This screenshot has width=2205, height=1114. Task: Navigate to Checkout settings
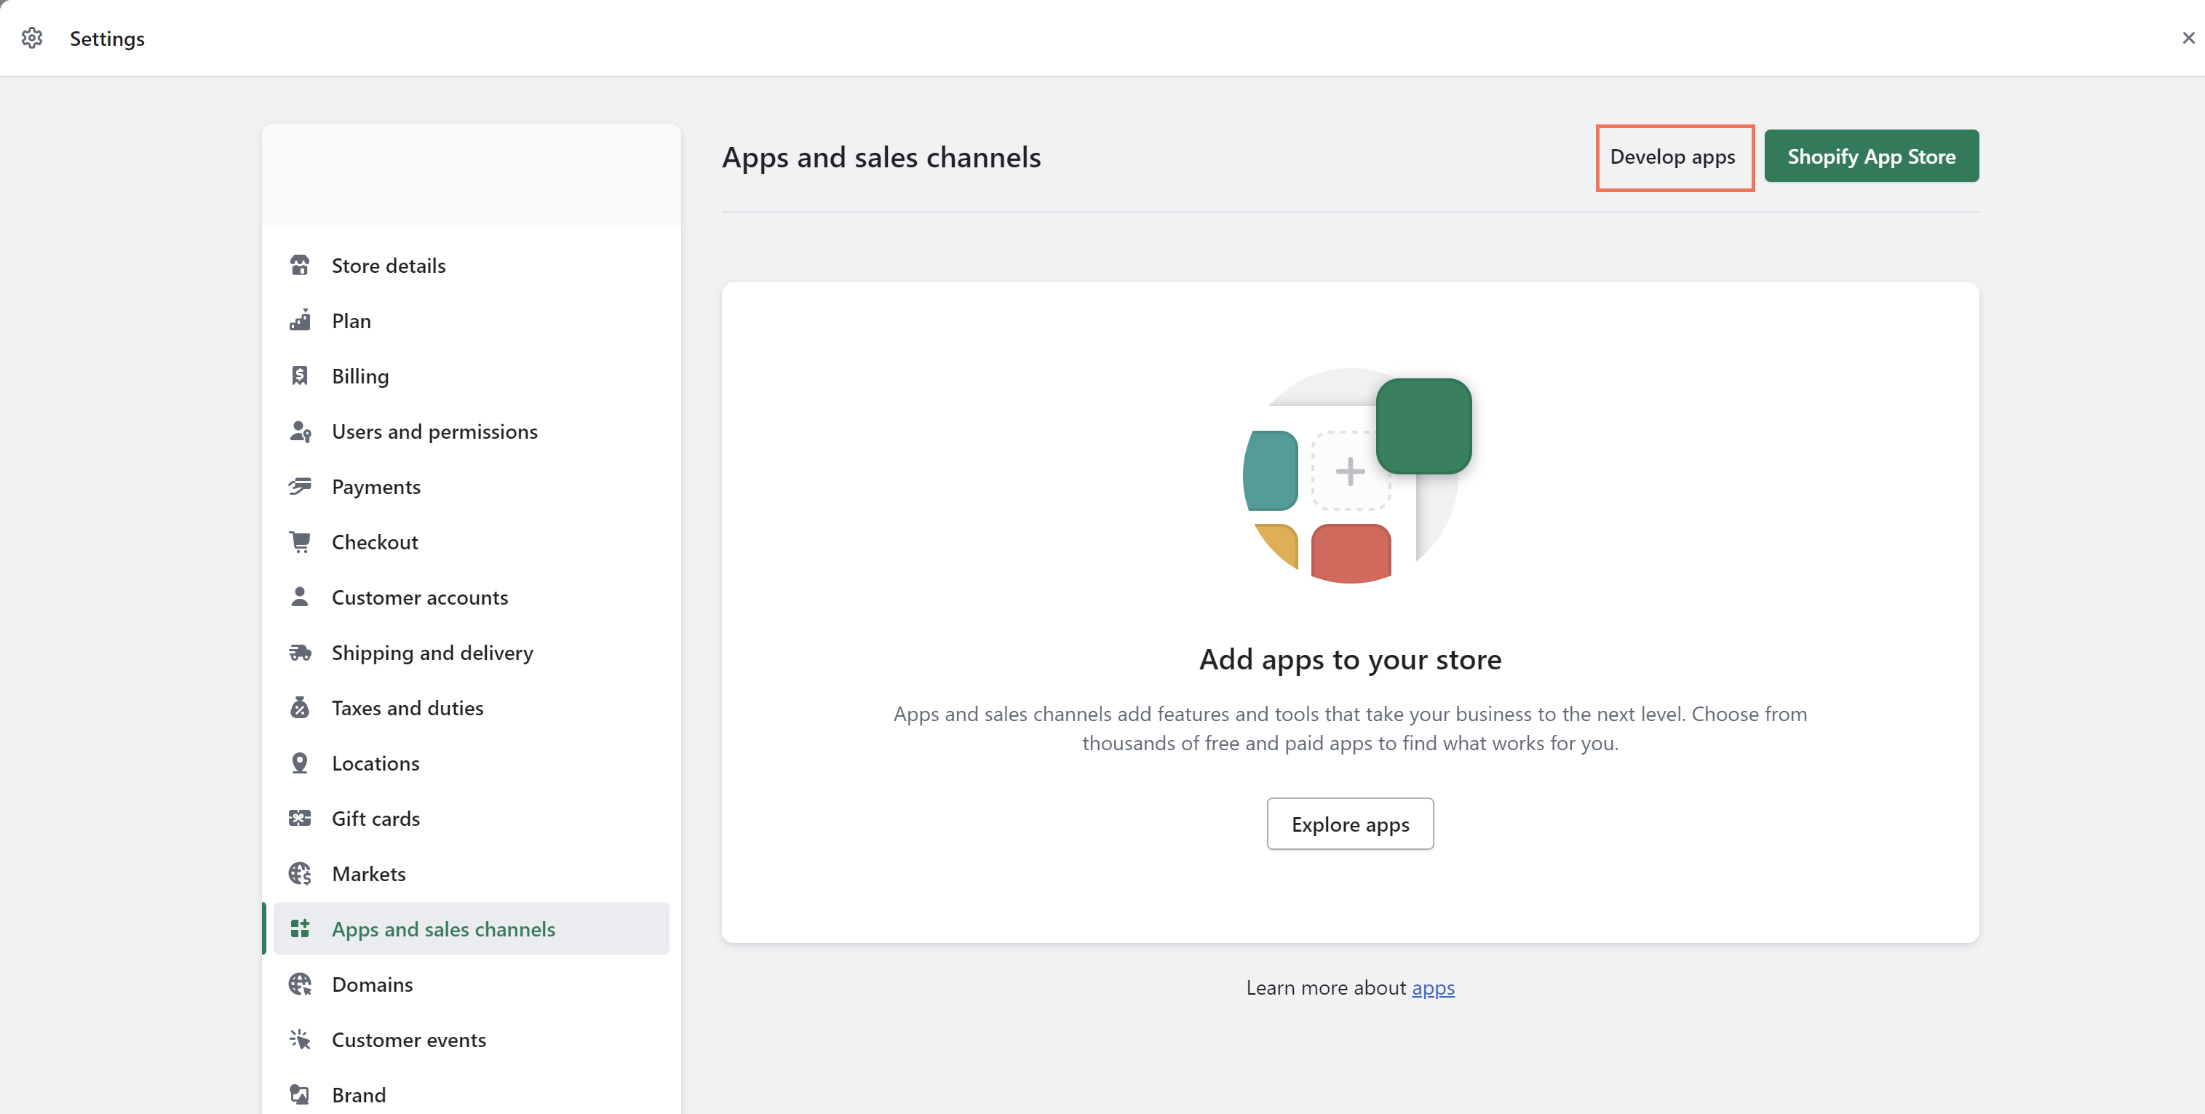472,543
